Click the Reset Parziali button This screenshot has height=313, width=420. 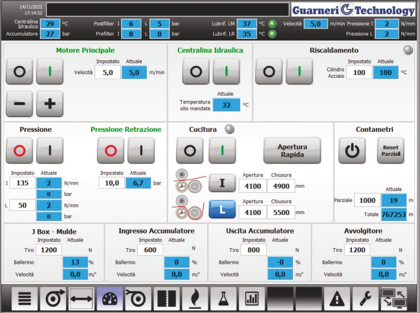coord(390,151)
